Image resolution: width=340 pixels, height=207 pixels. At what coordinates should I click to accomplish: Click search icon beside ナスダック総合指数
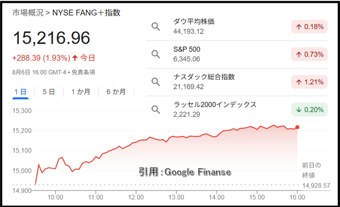156,82
